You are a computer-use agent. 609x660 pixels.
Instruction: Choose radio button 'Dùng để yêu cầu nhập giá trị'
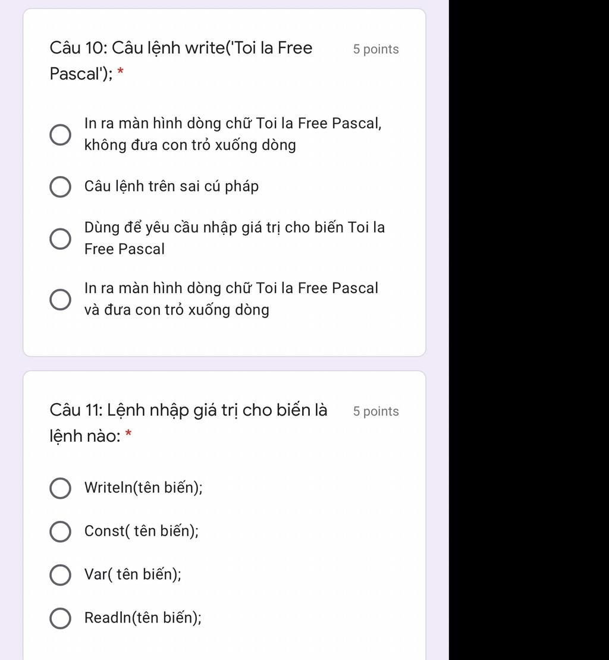pos(59,238)
